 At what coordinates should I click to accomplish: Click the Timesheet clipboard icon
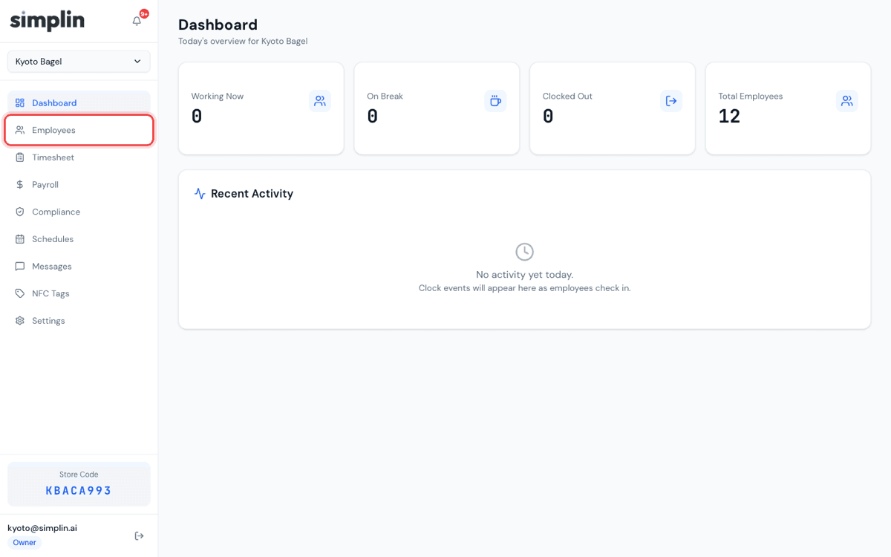(x=20, y=157)
